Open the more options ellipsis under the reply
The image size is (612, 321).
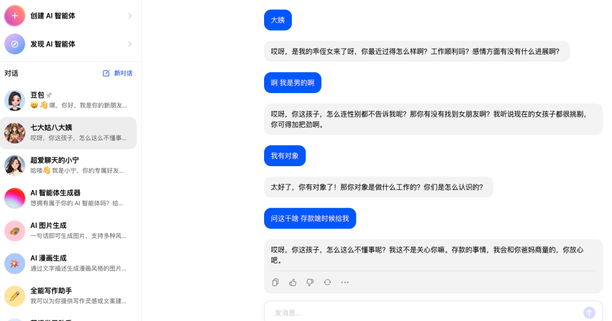345,282
